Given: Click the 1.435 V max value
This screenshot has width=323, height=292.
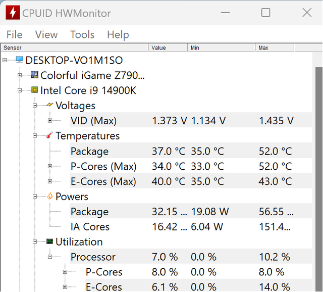Looking at the screenshot, I should click(276, 121).
